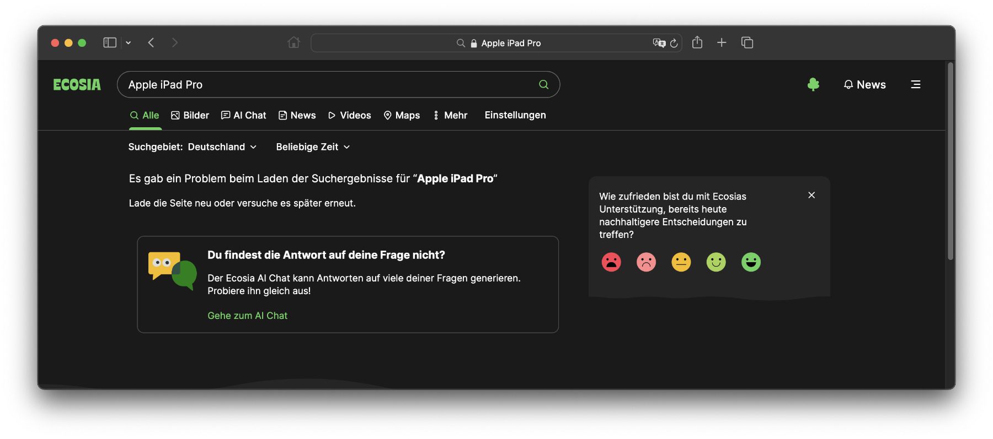Open News notifications in the header
This screenshot has width=993, height=439.
(x=864, y=85)
